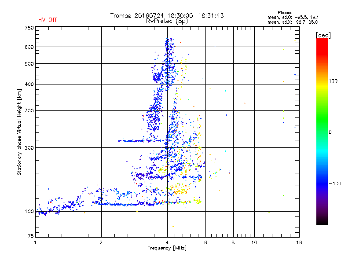Click the 'Frequency [MHz]' axis title
The height and width of the screenshot is (264, 352).
167,248
